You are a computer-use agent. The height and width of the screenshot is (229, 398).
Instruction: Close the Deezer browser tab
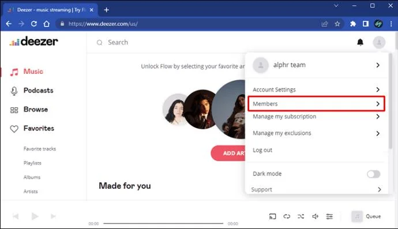pos(91,10)
